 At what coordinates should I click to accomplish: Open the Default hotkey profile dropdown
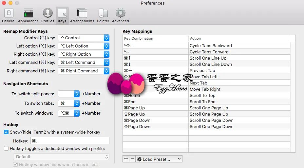pyautogui.click(x=61, y=157)
